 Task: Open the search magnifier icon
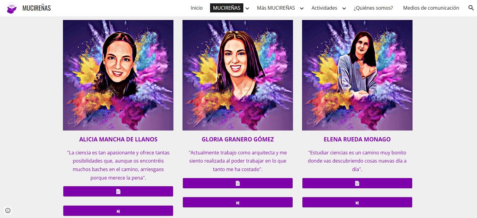[471, 8]
